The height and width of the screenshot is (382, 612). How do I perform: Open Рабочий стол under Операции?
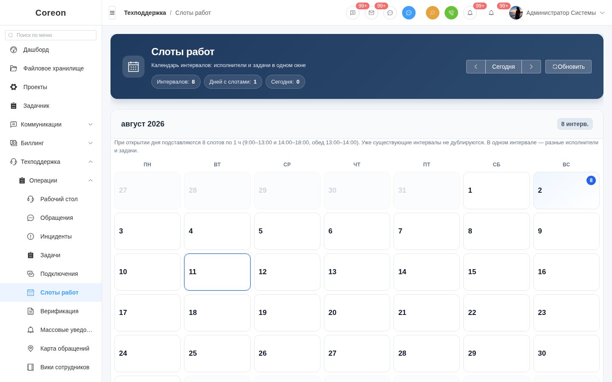[51, 199]
